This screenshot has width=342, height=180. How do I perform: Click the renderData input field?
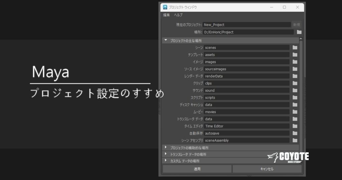[x=247, y=76]
